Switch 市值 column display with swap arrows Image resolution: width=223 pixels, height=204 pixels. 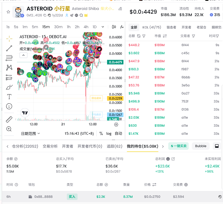(x=165, y=36)
